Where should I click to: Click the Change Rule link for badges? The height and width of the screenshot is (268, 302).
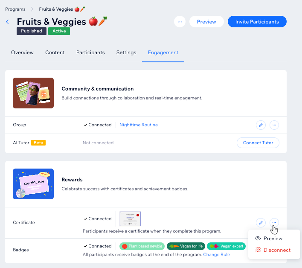(x=217, y=255)
